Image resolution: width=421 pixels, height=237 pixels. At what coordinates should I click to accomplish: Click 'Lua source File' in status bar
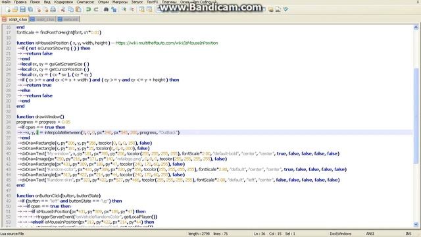[x=12, y=234]
